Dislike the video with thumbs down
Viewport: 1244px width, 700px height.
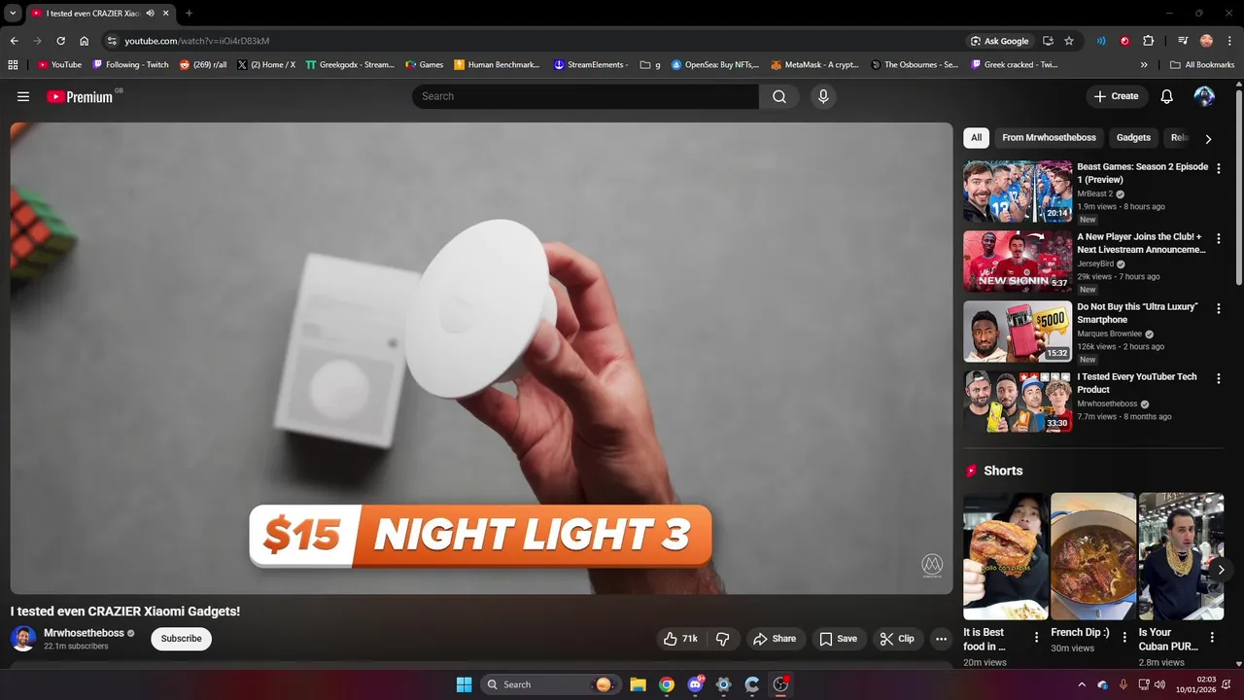[723, 639]
